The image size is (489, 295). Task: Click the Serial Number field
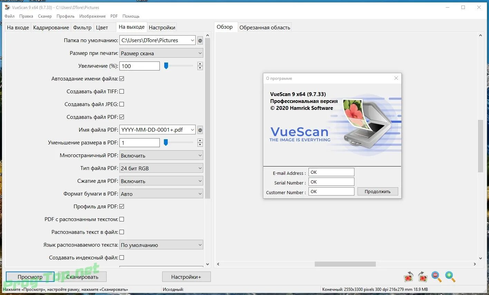pos(331,182)
